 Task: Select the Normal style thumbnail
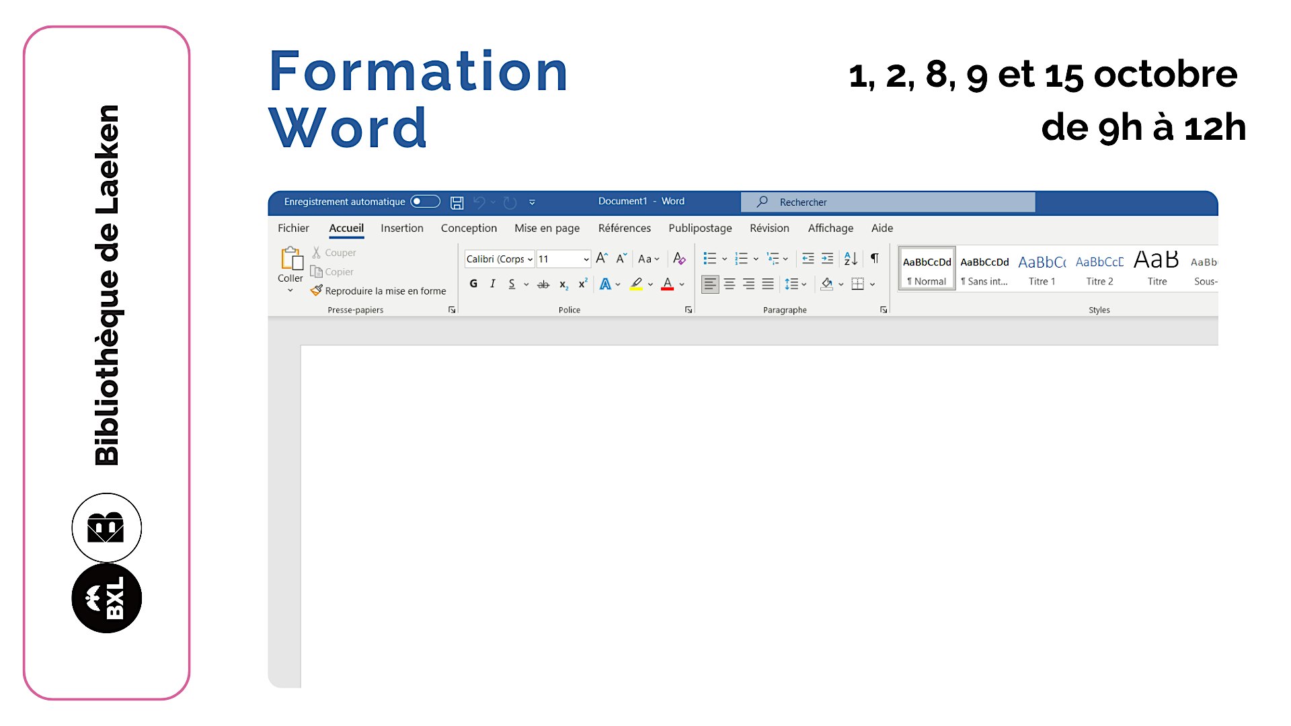(x=927, y=268)
